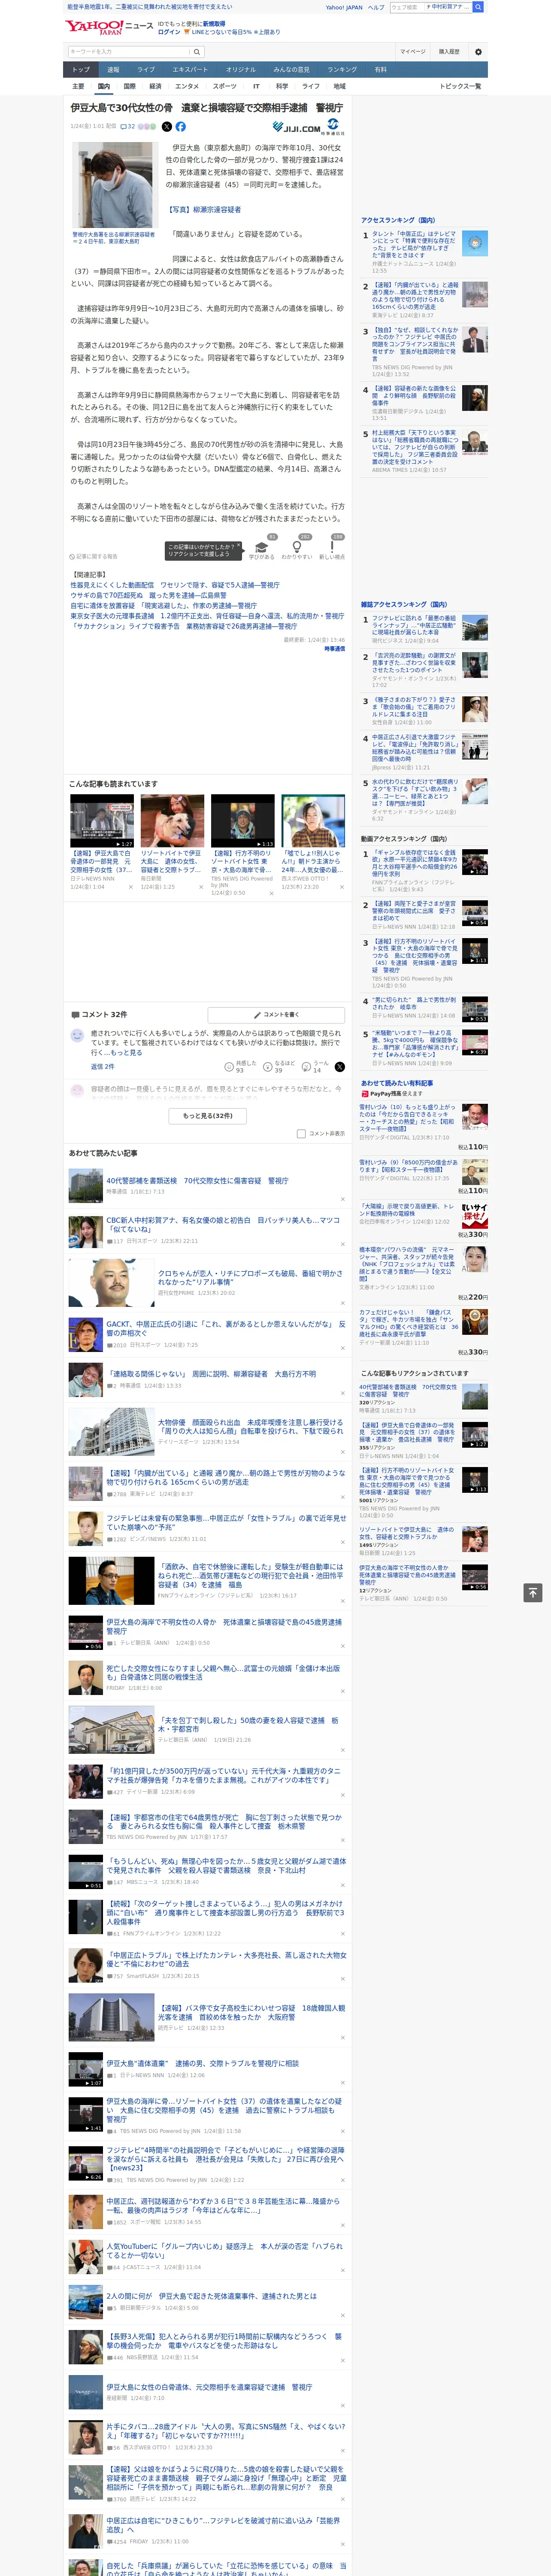Select the エキスパート tab
Image resolution: width=551 pixels, height=2576 pixels.
190,69
